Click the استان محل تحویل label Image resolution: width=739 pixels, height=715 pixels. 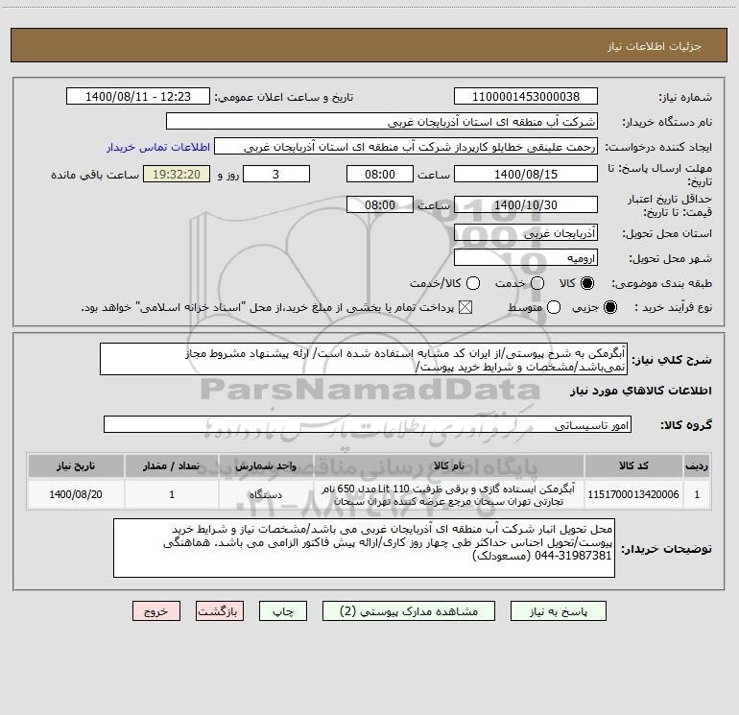[667, 234]
